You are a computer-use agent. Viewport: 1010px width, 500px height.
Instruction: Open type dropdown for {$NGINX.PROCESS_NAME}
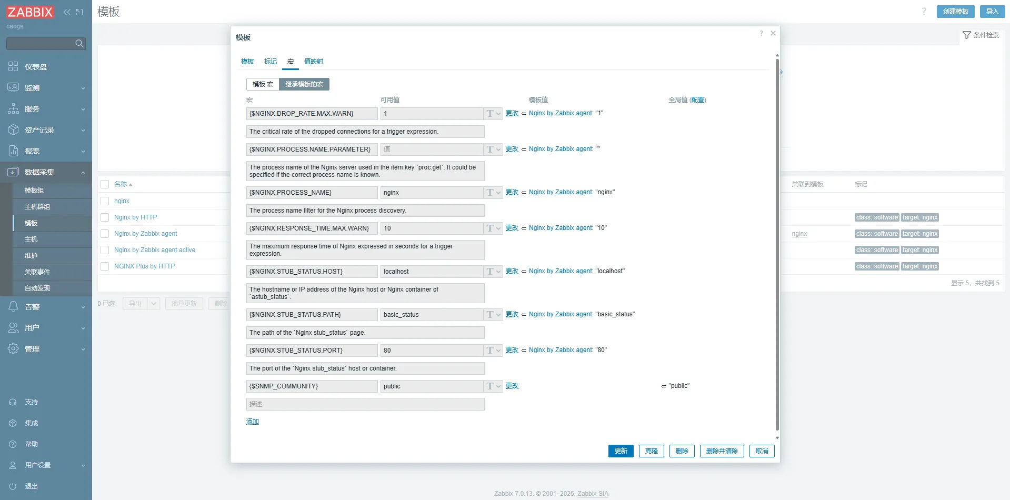[493, 193]
